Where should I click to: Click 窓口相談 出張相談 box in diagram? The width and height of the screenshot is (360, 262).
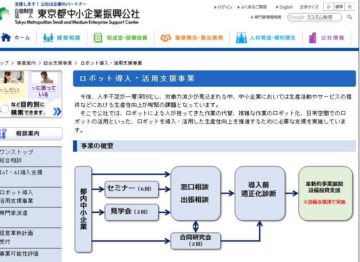(x=196, y=194)
